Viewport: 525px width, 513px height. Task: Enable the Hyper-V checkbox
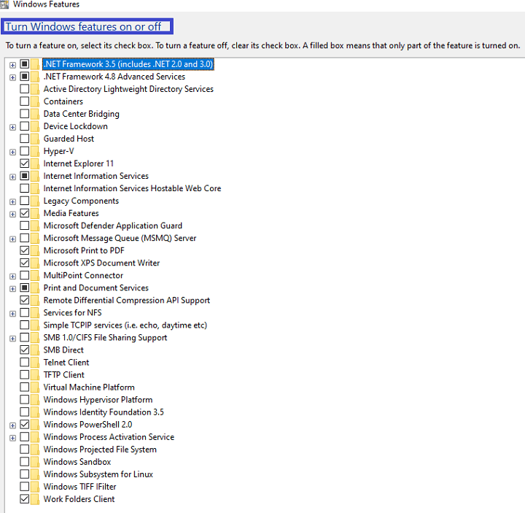(25, 151)
